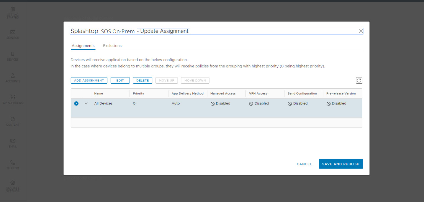Click the priority value 0 cell
Image resolution: width=424 pixels, height=202 pixels.
point(134,103)
